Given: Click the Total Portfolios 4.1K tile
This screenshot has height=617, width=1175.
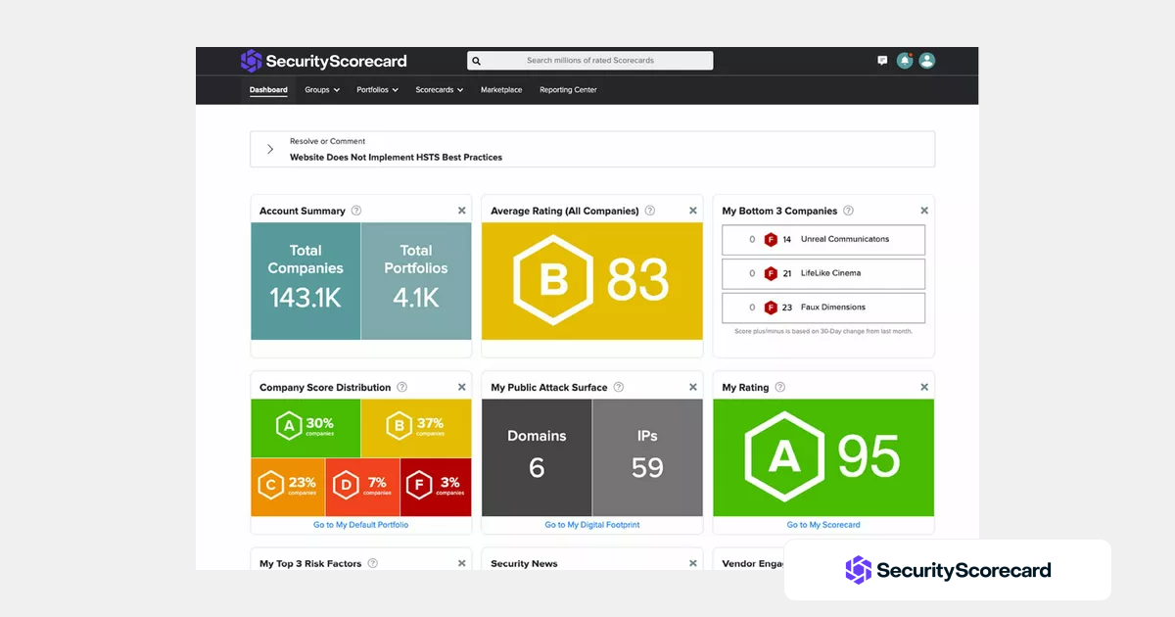Looking at the screenshot, I should (416, 281).
